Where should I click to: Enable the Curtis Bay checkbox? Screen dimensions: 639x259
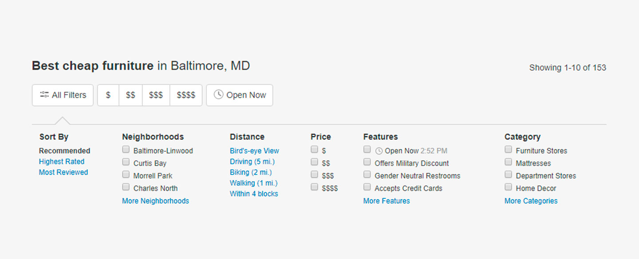click(x=126, y=162)
